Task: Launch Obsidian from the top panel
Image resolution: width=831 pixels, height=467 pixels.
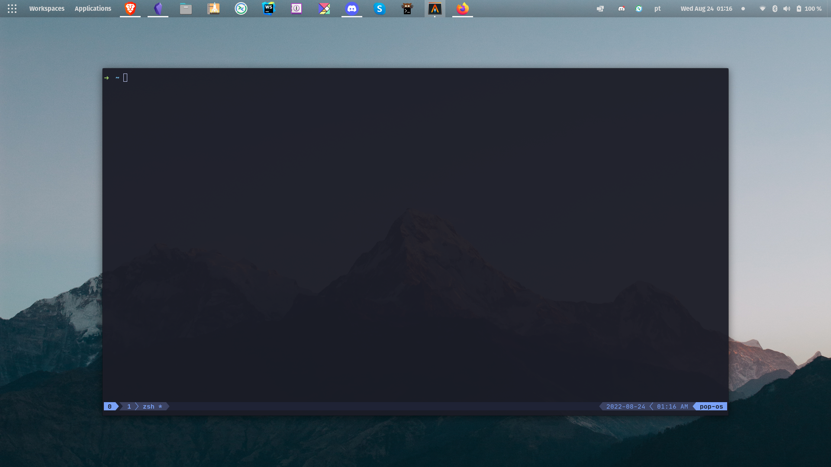Action: click(158, 8)
